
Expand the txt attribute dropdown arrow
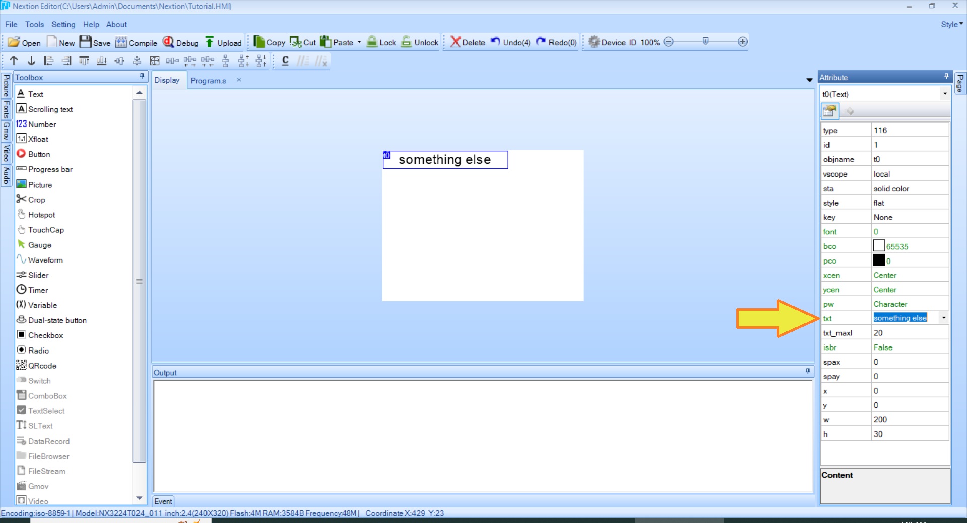pos(943,318)
